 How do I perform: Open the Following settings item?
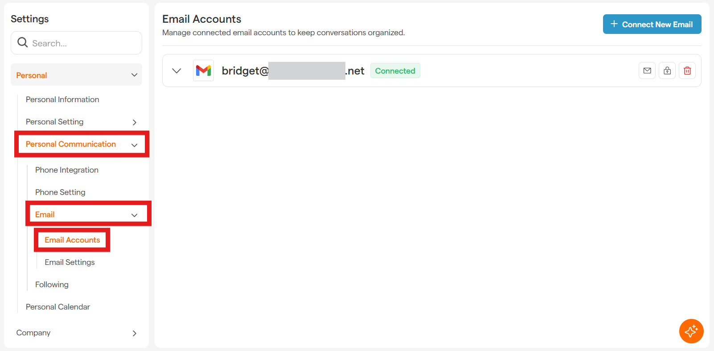(52, 285)
